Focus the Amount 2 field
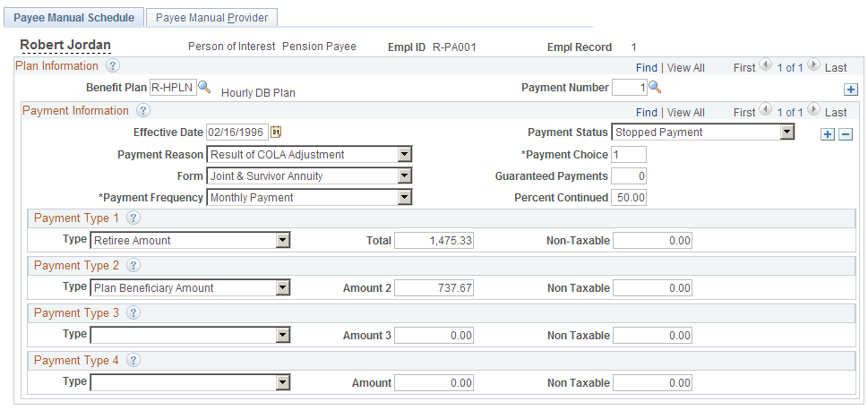 pos(434,287)
